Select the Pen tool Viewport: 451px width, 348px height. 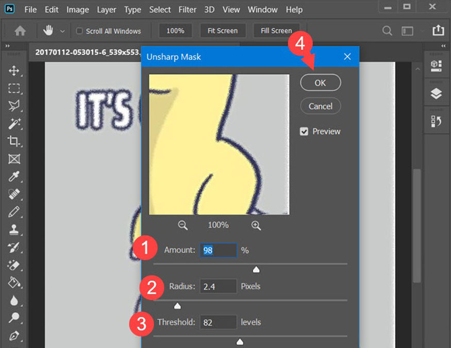[x=14, y=336]
